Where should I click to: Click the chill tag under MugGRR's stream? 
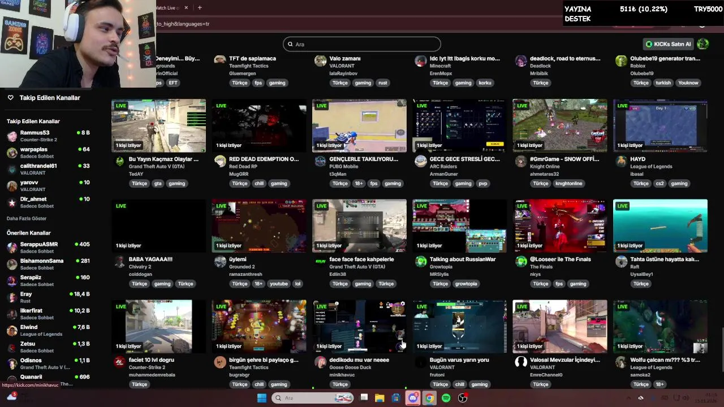point(259,183)
